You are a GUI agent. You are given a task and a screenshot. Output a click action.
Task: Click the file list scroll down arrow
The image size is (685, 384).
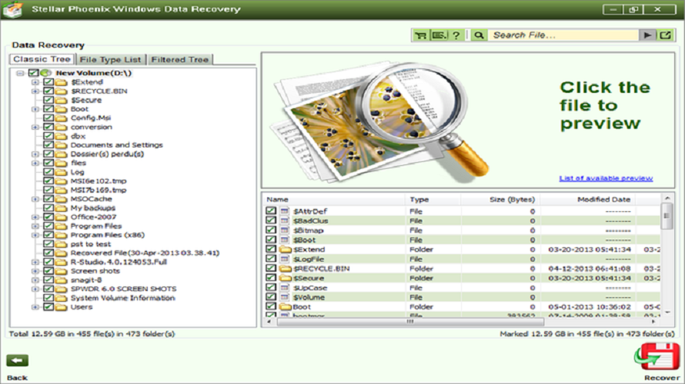point(667,312)
